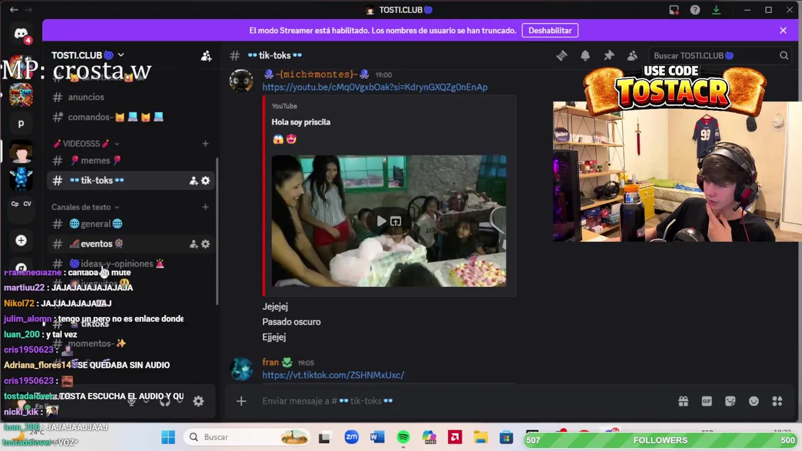Add channel to VIDEOSSS category
The width and height of the screenshot is (802, 451).
(x=205, y=143)
